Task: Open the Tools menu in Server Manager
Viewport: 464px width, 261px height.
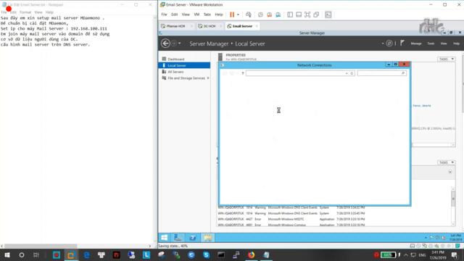Action: [x=431, y=43]
